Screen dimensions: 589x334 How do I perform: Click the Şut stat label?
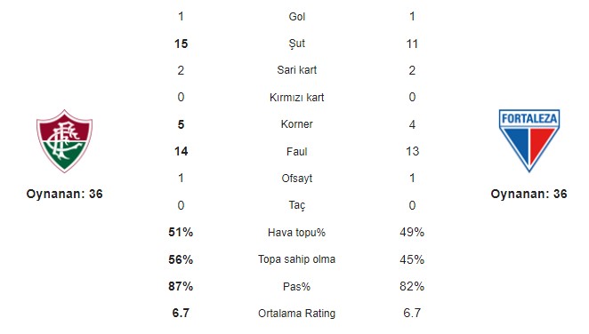point(297,44)
